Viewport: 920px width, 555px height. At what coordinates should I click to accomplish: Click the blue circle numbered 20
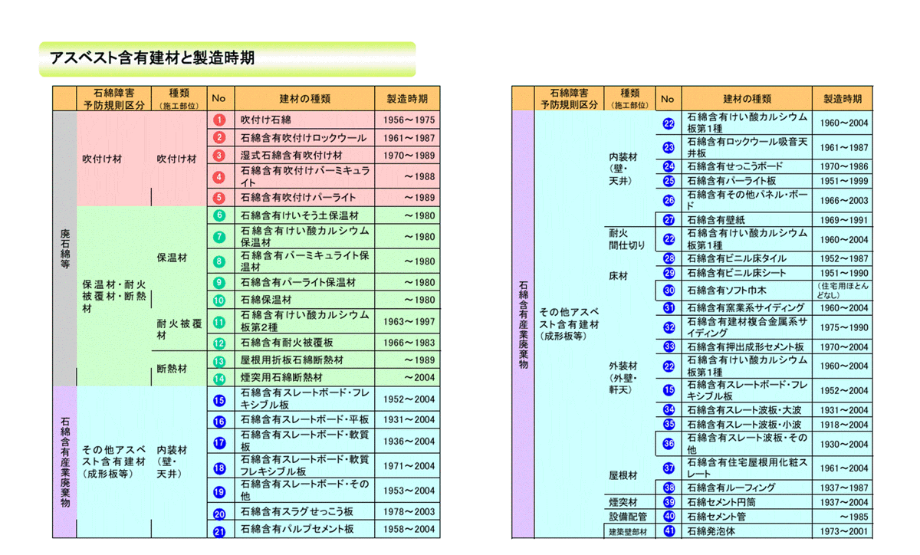(x=219, y=513)
